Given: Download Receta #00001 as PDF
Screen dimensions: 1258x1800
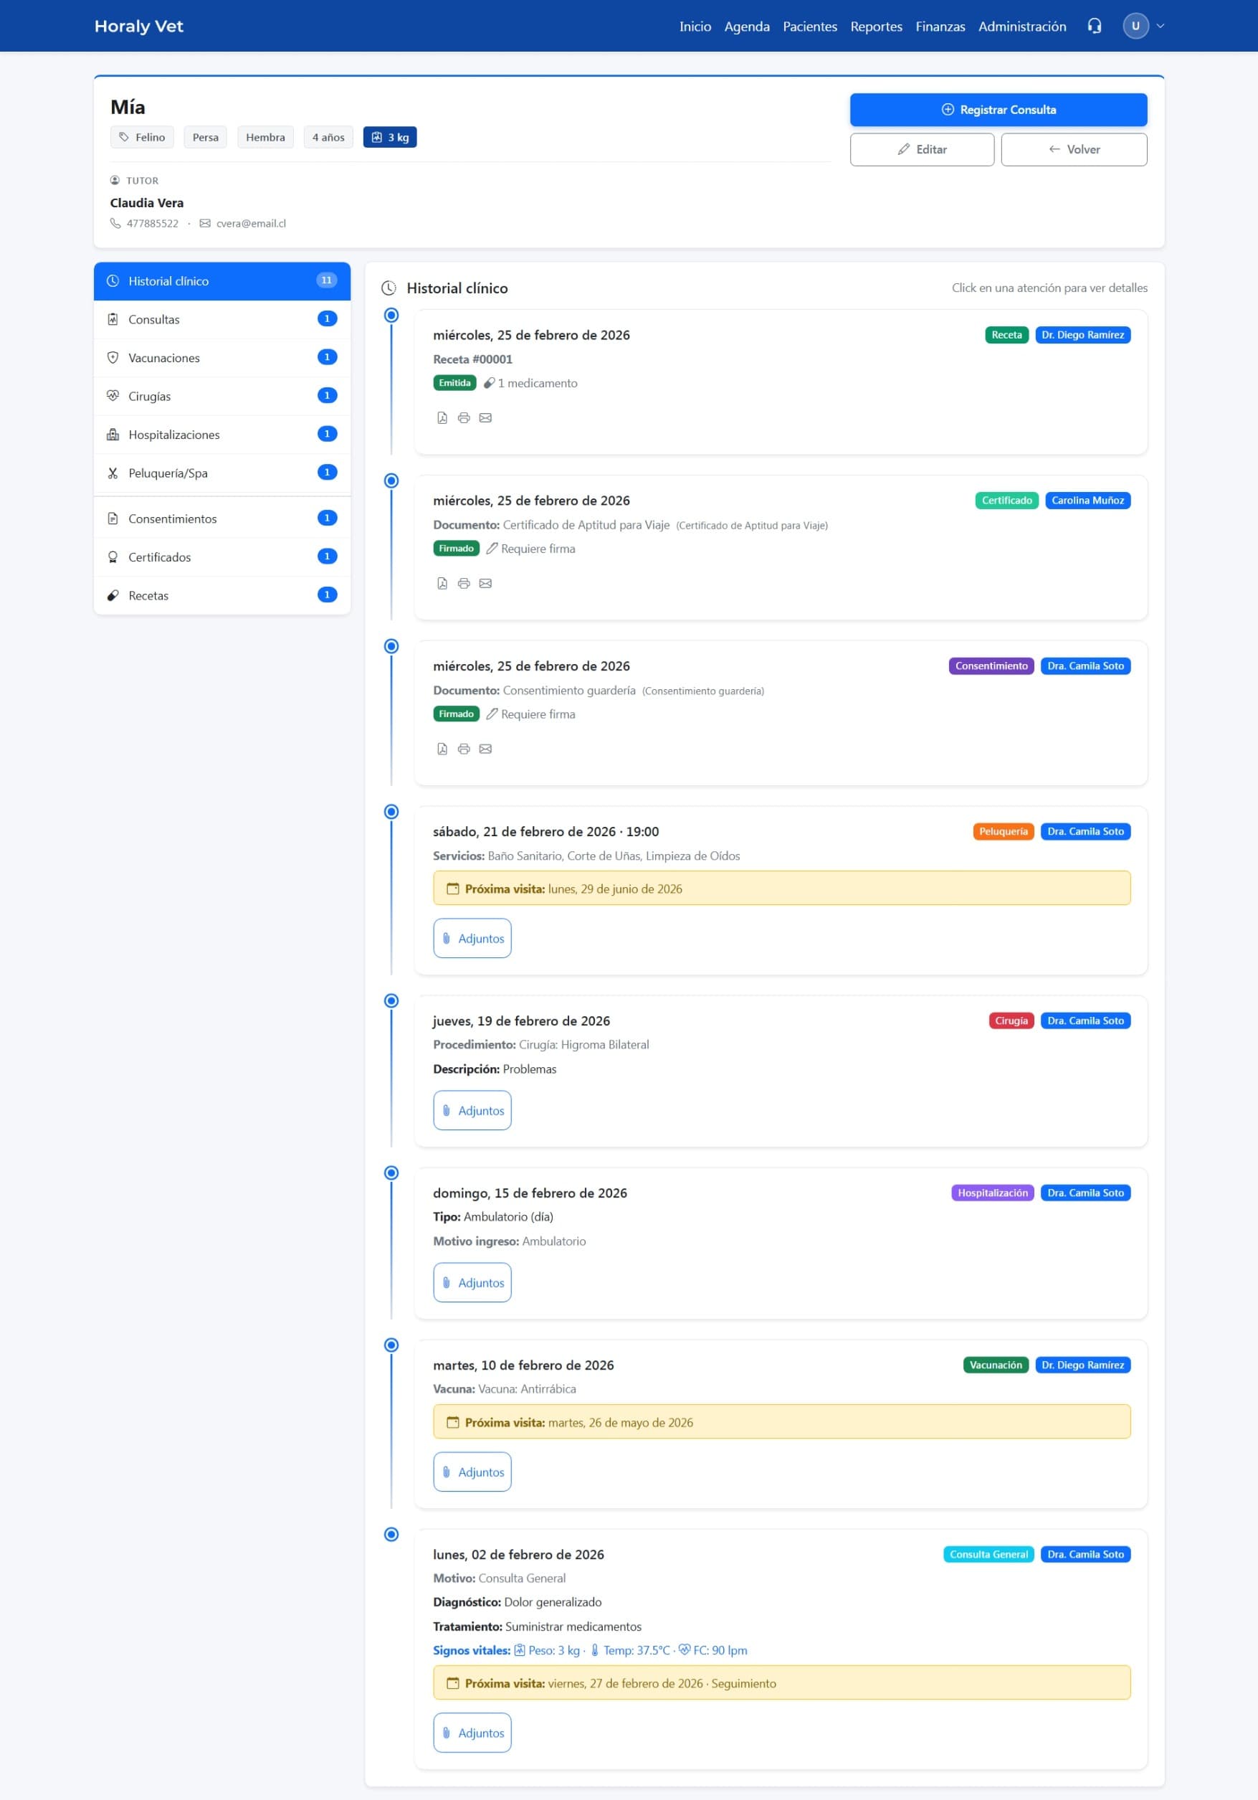Looking at the screenshot, I should (x=442, y=418).
